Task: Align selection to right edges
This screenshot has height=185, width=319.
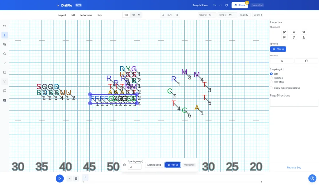Action: [304, 32]
